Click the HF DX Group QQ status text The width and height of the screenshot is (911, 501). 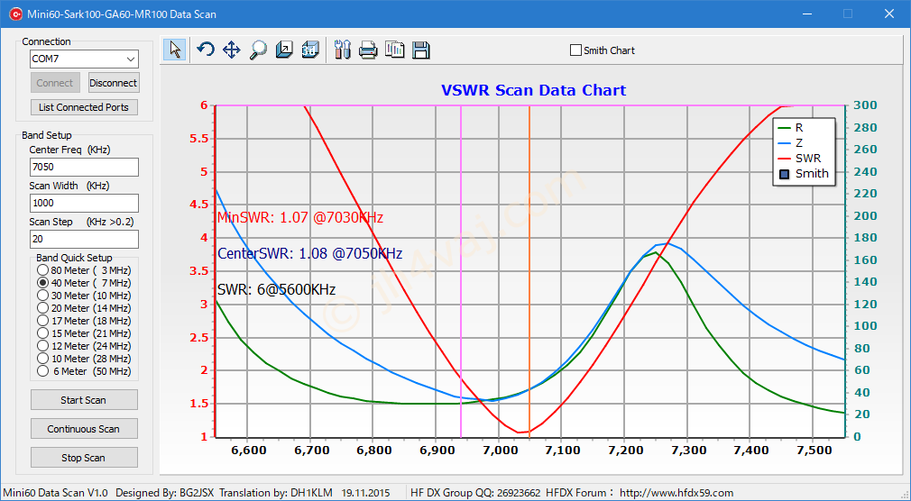(475, 493)
